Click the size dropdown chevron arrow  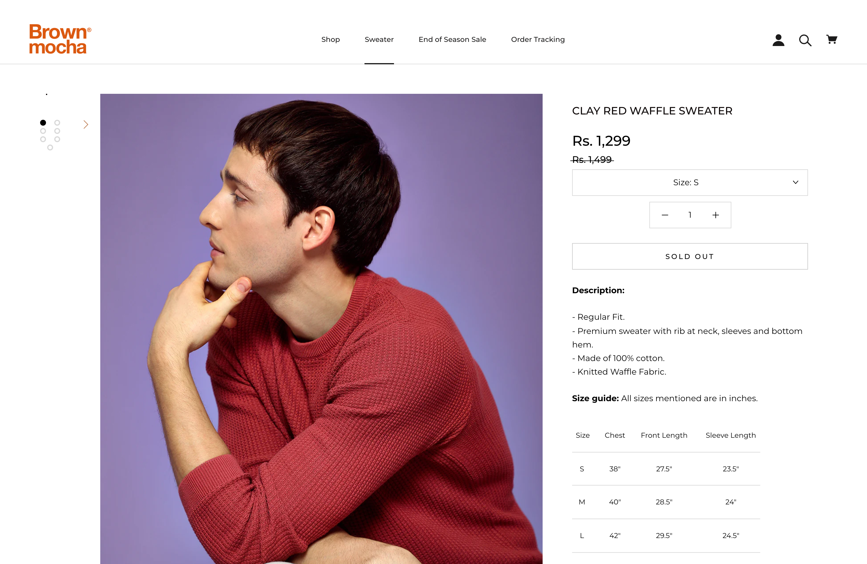click(x=795, y=183)
